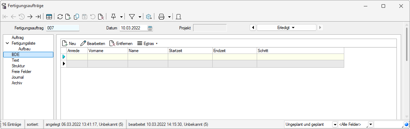
Task: Click 'sortiert:' in the status bar
Action: pyautogui.click(x=33, y=124)
